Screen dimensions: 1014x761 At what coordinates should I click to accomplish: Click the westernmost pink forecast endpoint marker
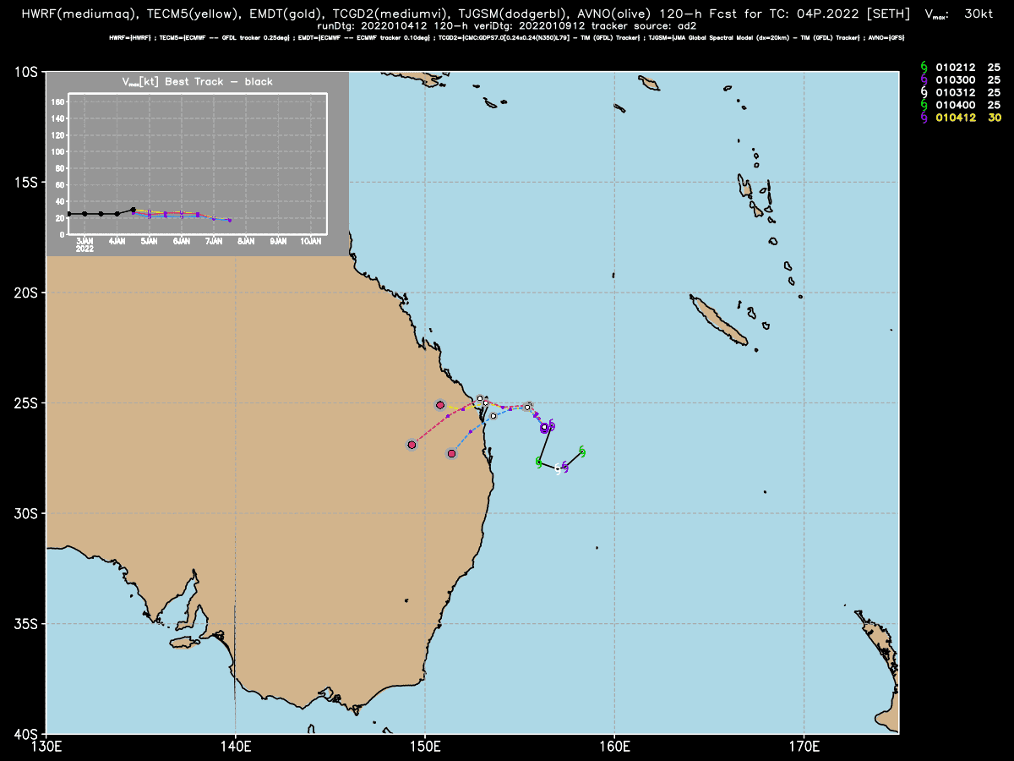pos(412,445)
